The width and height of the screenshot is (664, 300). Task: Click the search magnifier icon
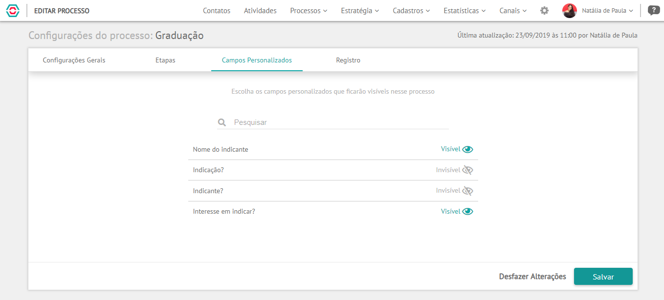tap(222, 122)
